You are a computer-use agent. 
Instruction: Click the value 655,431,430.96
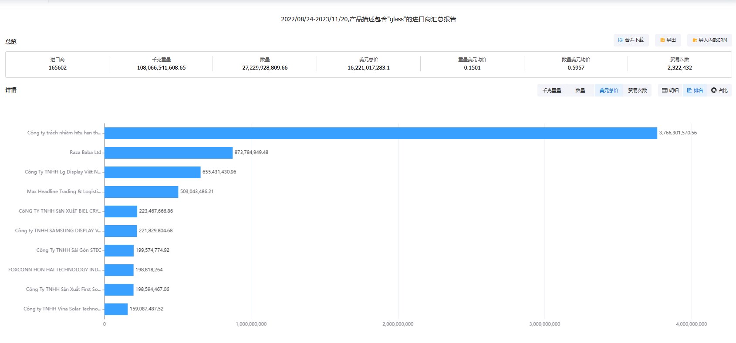point(219,172)
